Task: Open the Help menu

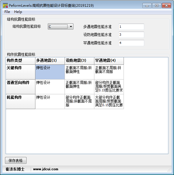Action: [18, 12]
